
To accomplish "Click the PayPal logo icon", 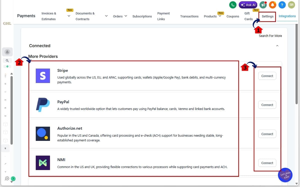I will (x=43, y=105).
